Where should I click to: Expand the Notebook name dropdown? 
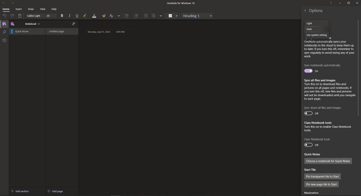pos(32,24)
